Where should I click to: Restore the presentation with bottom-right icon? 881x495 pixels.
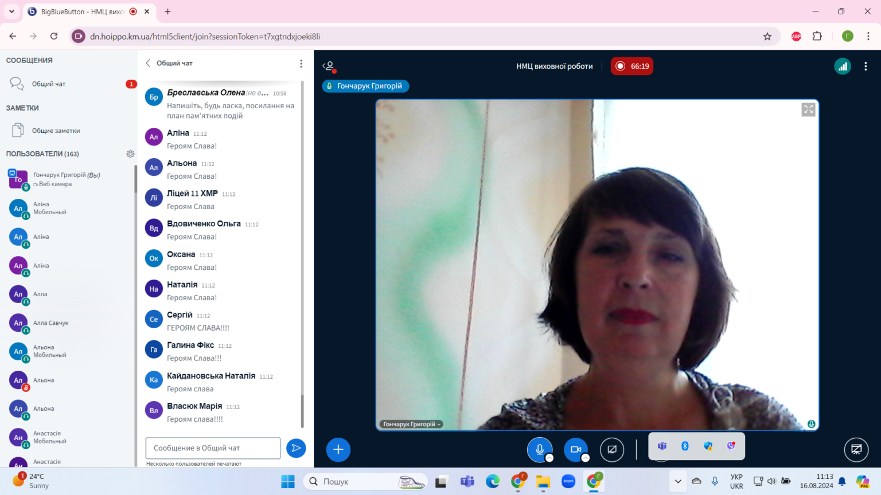(x=856, y=450)
